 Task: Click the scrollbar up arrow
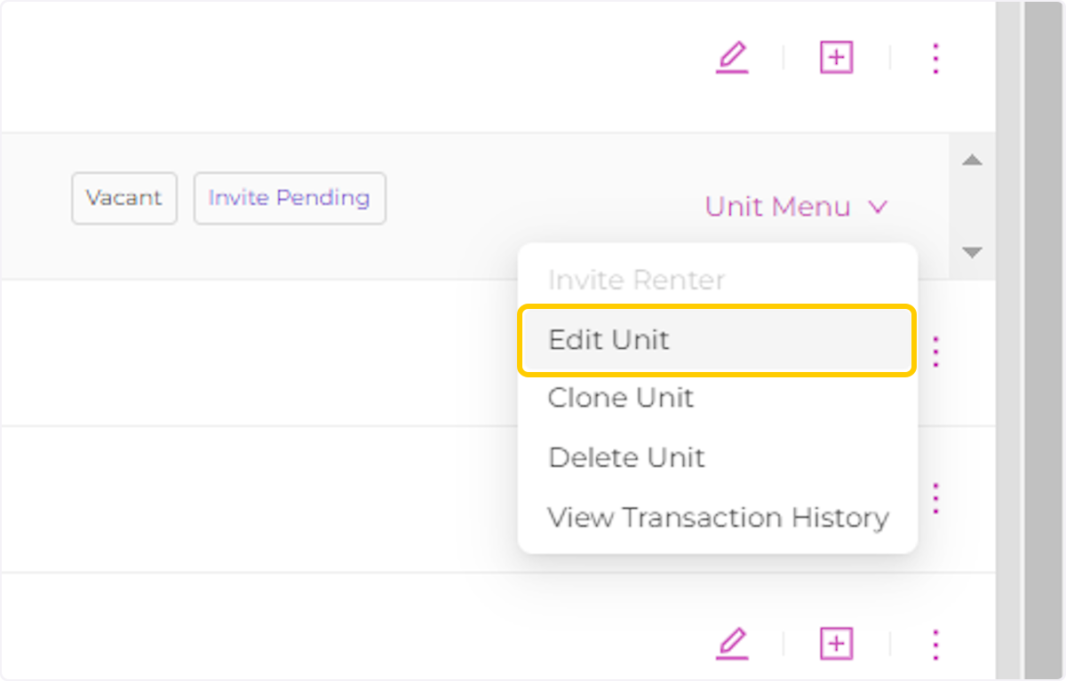coord(973,160)
